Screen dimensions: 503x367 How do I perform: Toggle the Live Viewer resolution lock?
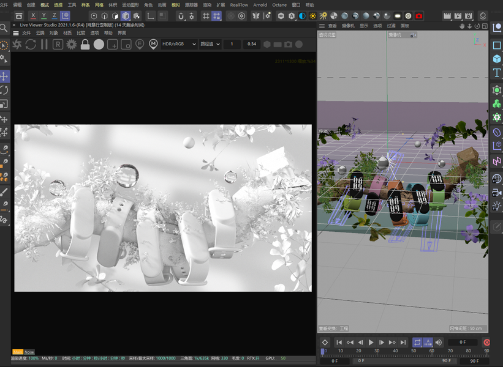(x=85, y=44)
